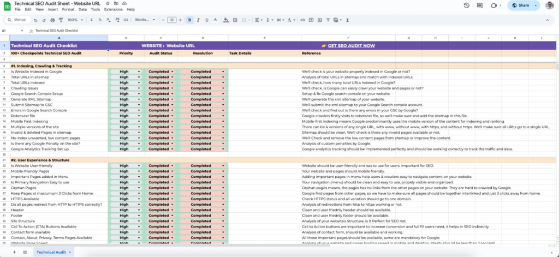This screenshot has height=257, width=559.
Task: Open the comments panel icon
Action: 481,5
